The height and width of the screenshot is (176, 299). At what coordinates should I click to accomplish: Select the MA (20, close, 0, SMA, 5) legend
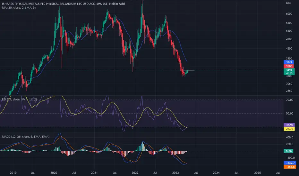19,8
